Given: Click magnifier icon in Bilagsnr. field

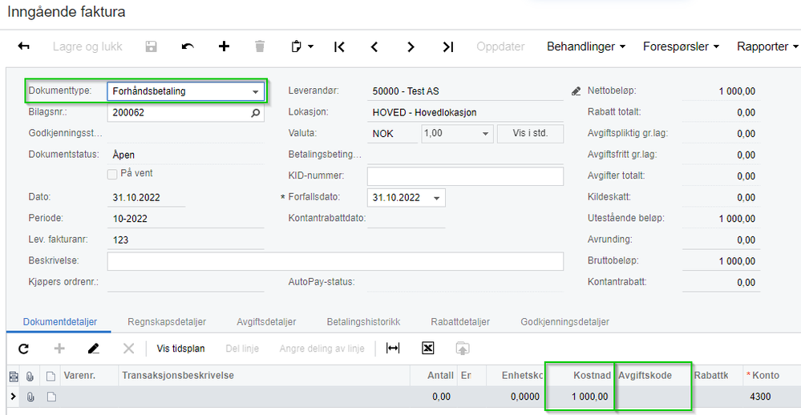Looking at the screenshot, I should click(256, 113).
